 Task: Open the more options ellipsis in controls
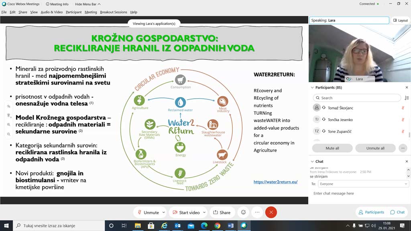pyautogui.click(x=257, y=213)
